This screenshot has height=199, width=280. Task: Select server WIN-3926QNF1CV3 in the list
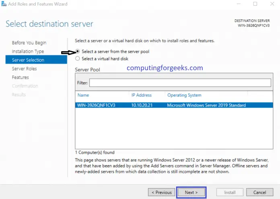point(96,106)
